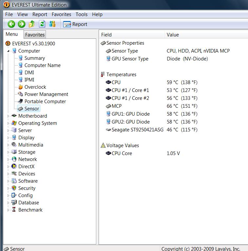Image resolution: width=248 pixels, height=251 pixels.
Task: Switch to the Favorites tab
Action: (35, 34)
